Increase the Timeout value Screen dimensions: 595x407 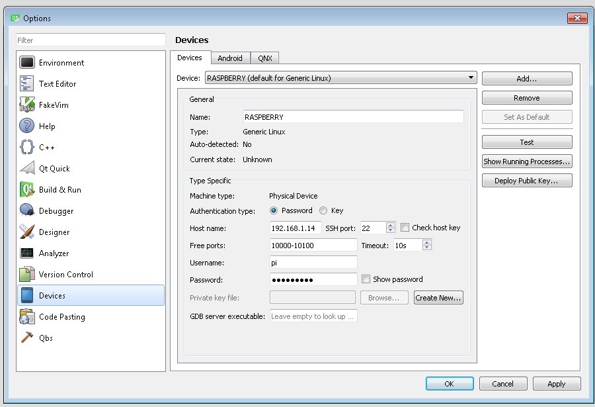[427, 242]
